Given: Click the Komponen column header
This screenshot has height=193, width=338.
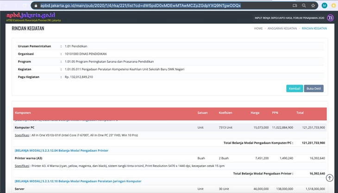Looking at the screenshot, I should click(x=23, y=113).
